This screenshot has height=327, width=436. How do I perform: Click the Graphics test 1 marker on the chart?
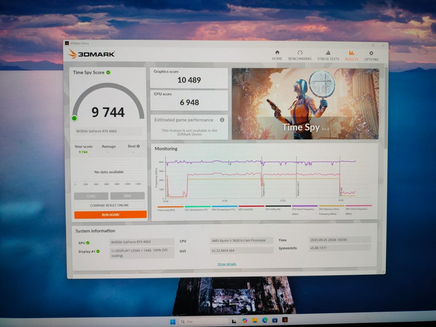pos(263,189)
